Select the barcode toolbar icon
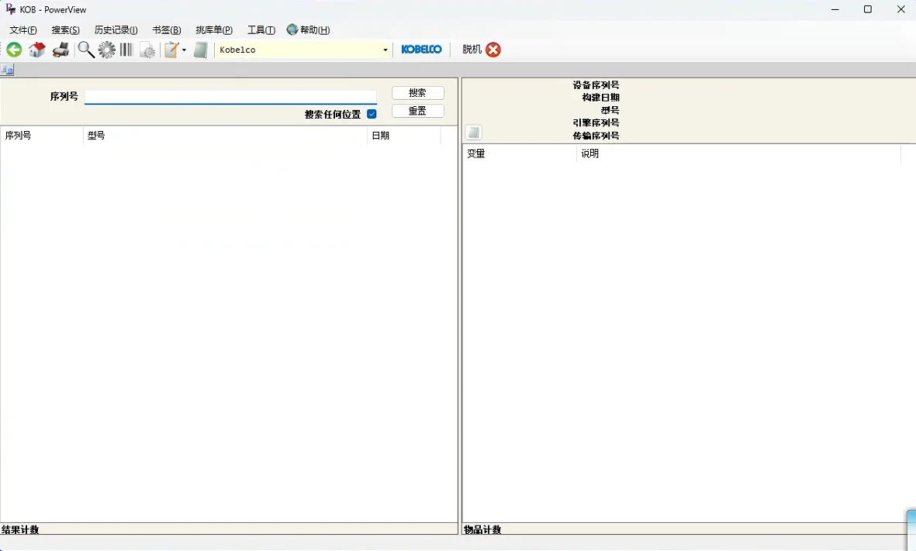The height and width of the screenshot is (551, 916). point(126,50)
